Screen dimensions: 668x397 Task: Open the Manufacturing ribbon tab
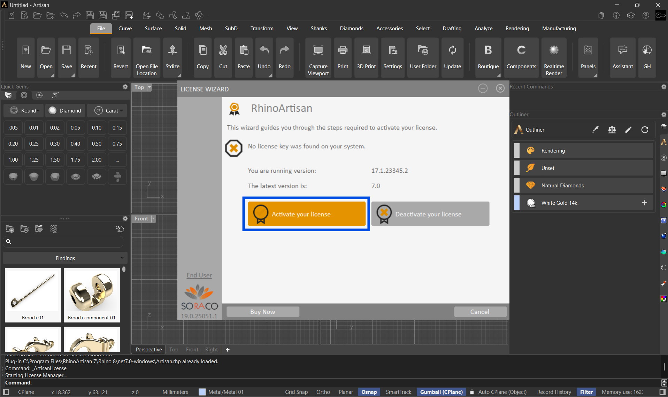(559, 28)
